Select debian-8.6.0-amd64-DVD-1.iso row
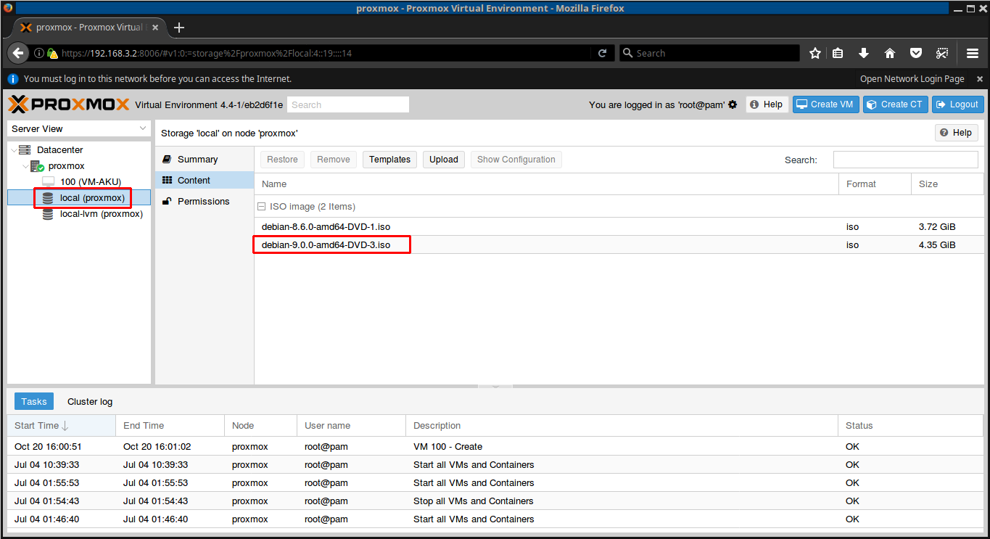990x539 pixels. 619,227
